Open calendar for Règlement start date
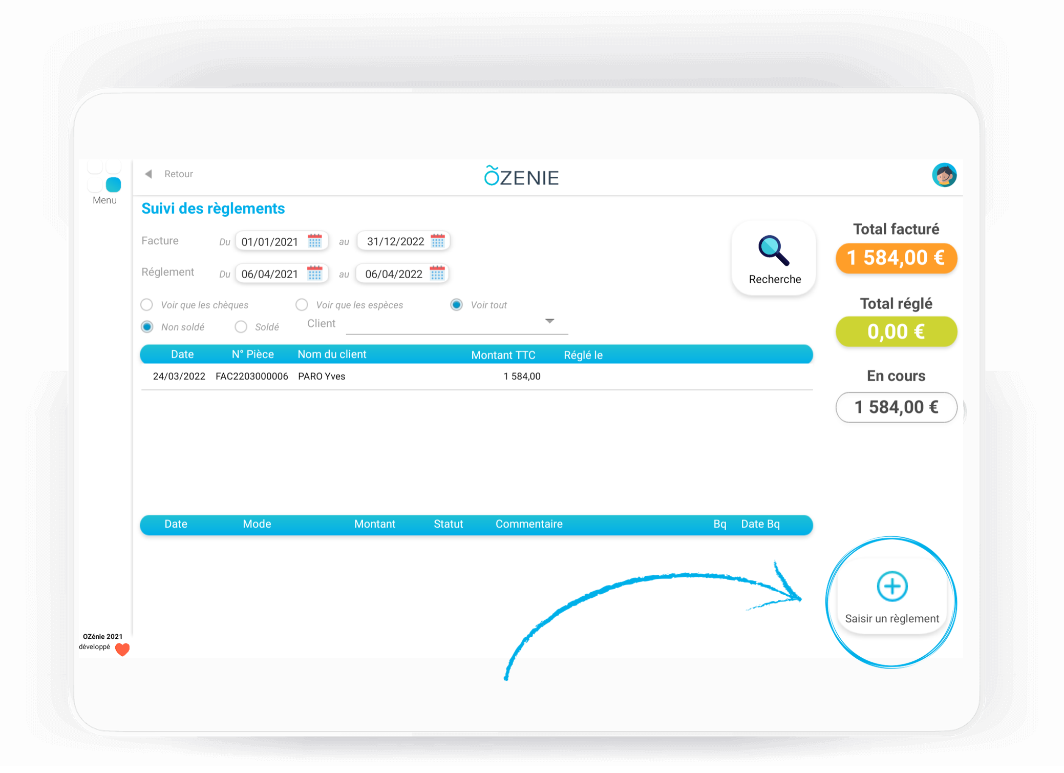1064x773 pixels. (x=314, y=273)
